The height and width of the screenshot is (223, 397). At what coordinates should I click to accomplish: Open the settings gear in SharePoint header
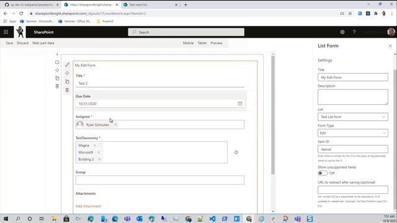[x=342, y=32]
